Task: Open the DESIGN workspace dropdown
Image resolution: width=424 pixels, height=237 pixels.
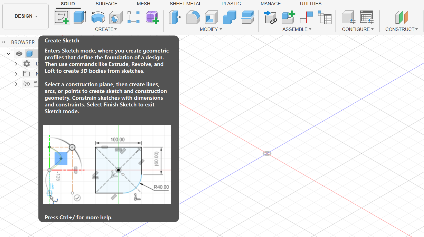Action: (26, 16)
